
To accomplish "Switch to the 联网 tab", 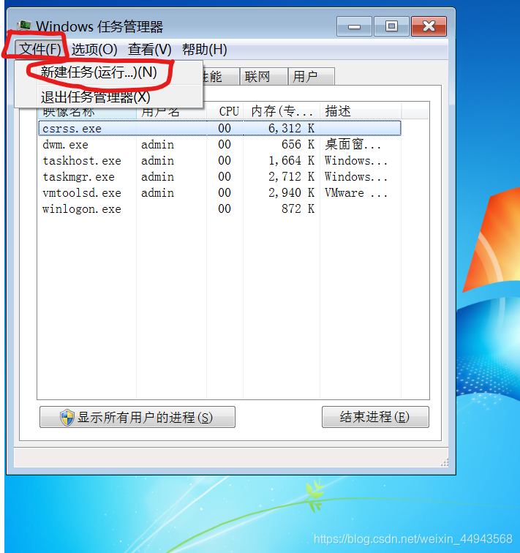I will coord(263,76).
